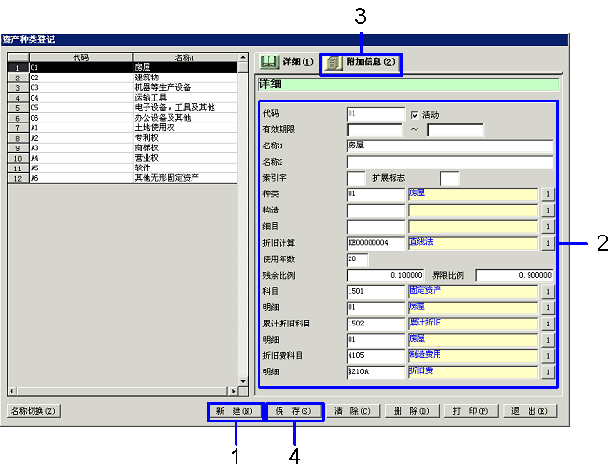The height and width of the screenshot is (471, 609).
Task: Open lookup for 明细 under 折旧费科目
Action: point(548,372)
